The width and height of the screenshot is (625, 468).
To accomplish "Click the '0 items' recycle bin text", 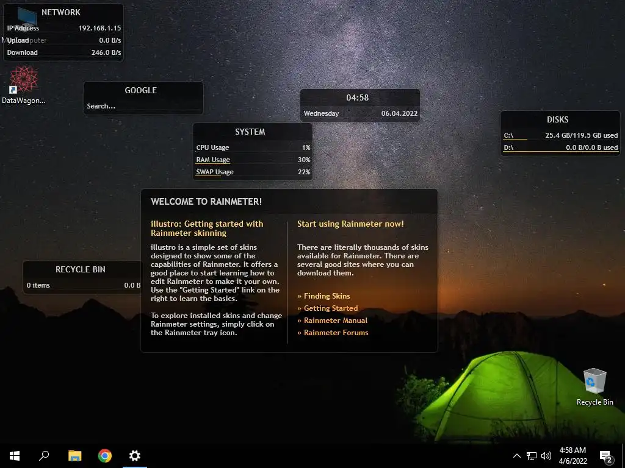I will pos(38,285).
